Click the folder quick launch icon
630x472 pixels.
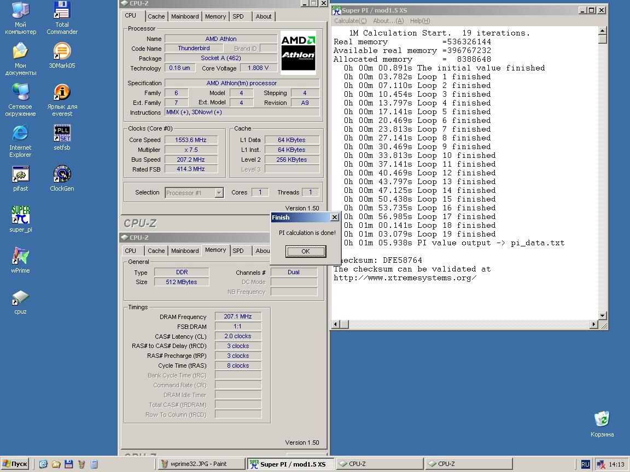click(56, 464)
